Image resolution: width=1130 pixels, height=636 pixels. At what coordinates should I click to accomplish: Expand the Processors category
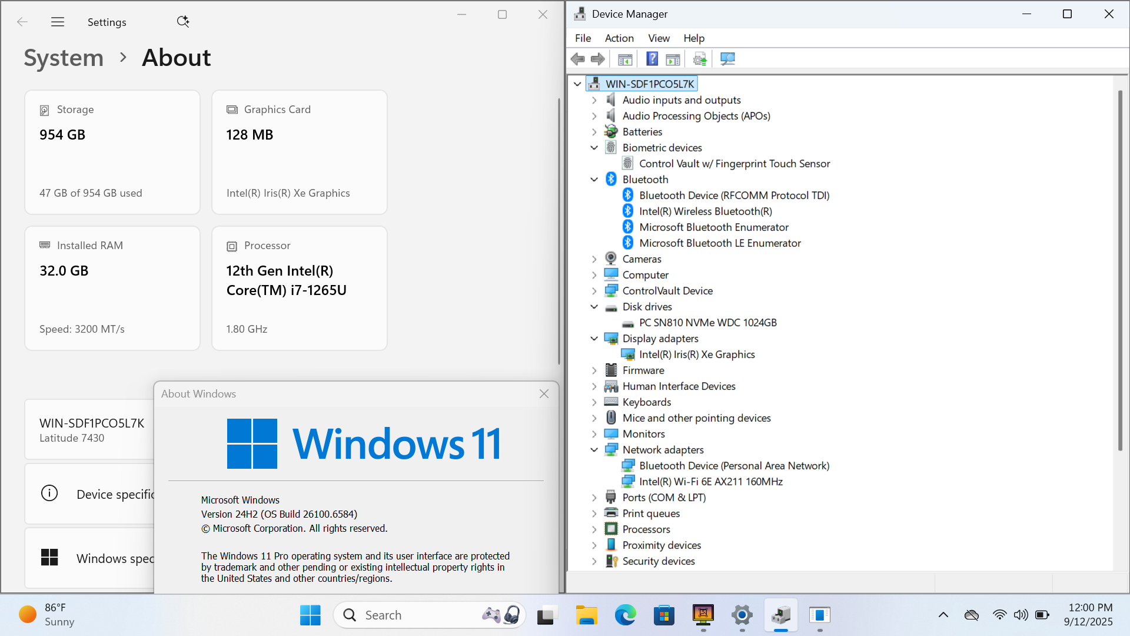point(594,529)
